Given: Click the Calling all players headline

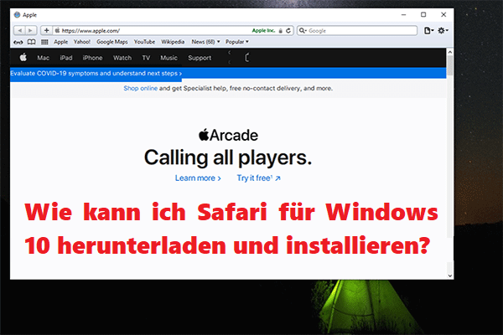Looking at the screenshot, I should click(228, 157).
